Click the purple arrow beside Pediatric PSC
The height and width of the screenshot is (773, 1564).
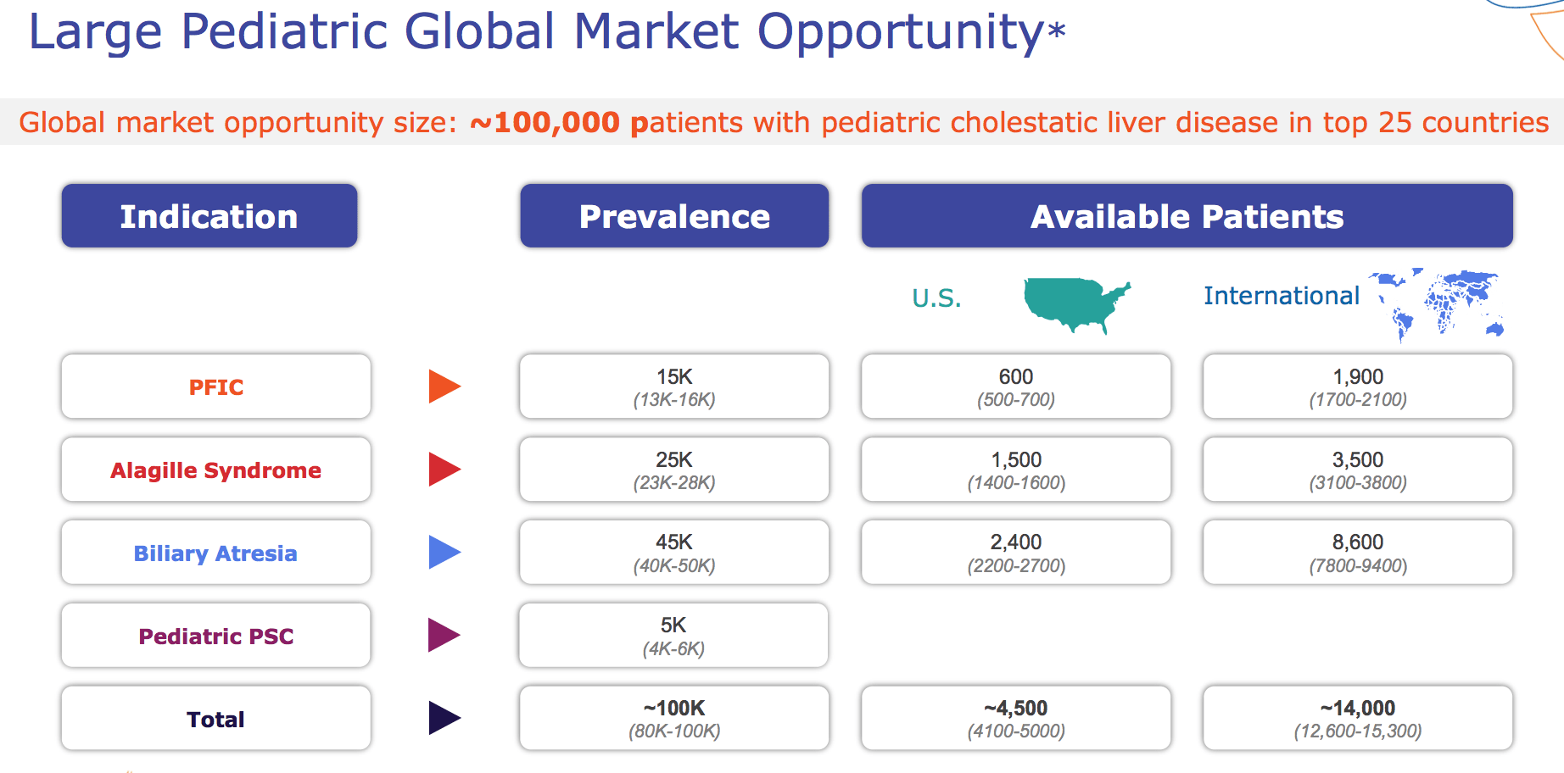443,635
